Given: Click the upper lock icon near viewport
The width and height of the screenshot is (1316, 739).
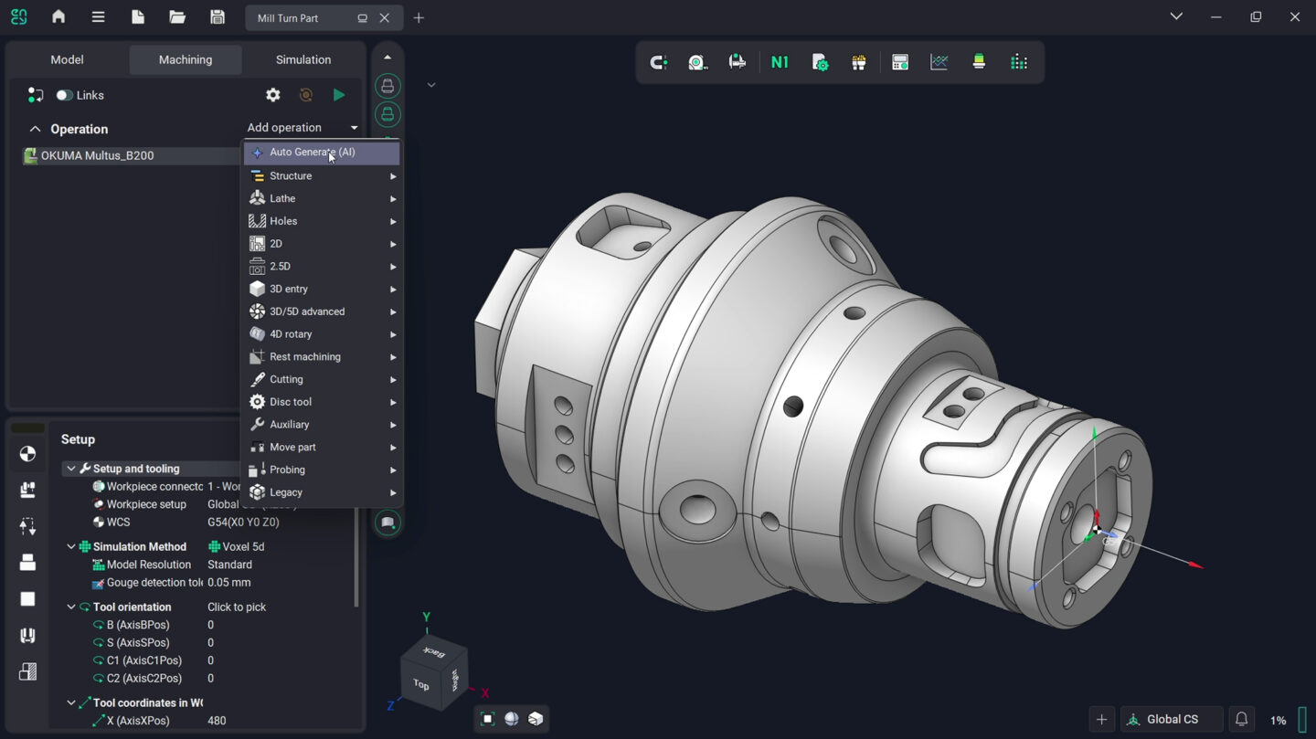Looking at the screenshot, I should pos(387,85).
